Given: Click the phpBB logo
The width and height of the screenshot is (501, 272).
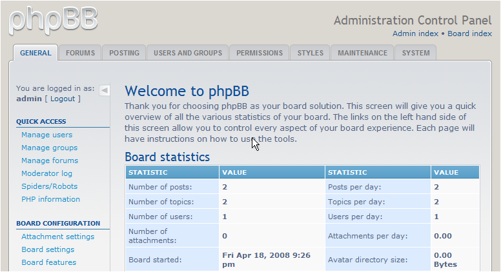Looking at the screenshot, I should pyautogui.click(x=53, y=20).
